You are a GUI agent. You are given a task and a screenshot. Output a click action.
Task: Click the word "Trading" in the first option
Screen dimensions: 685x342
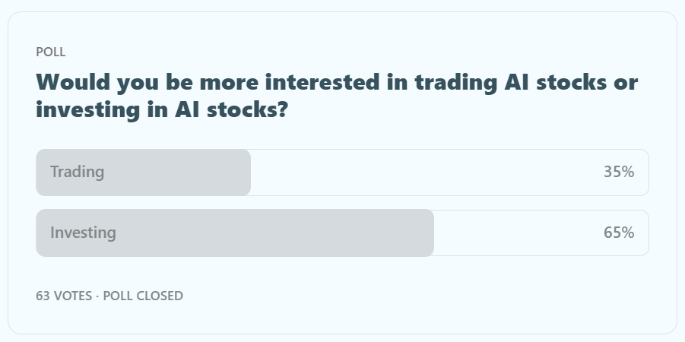77,173
